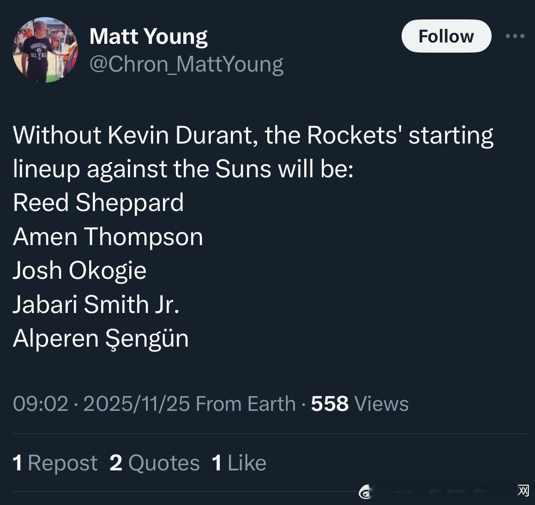
Task: Click the 09:02 post time
Action: pos(41,403)
